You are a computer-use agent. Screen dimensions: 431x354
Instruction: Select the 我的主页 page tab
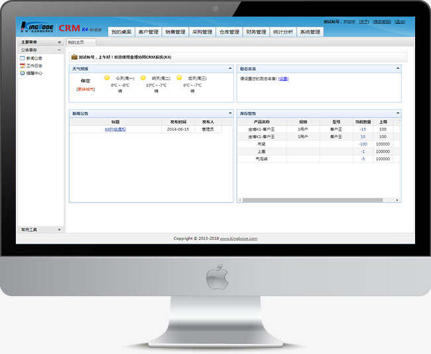tap(78, 43)
